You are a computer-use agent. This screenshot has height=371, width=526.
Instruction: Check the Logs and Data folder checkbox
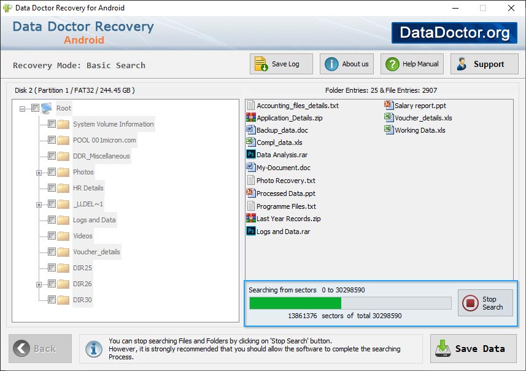point(52,219)
